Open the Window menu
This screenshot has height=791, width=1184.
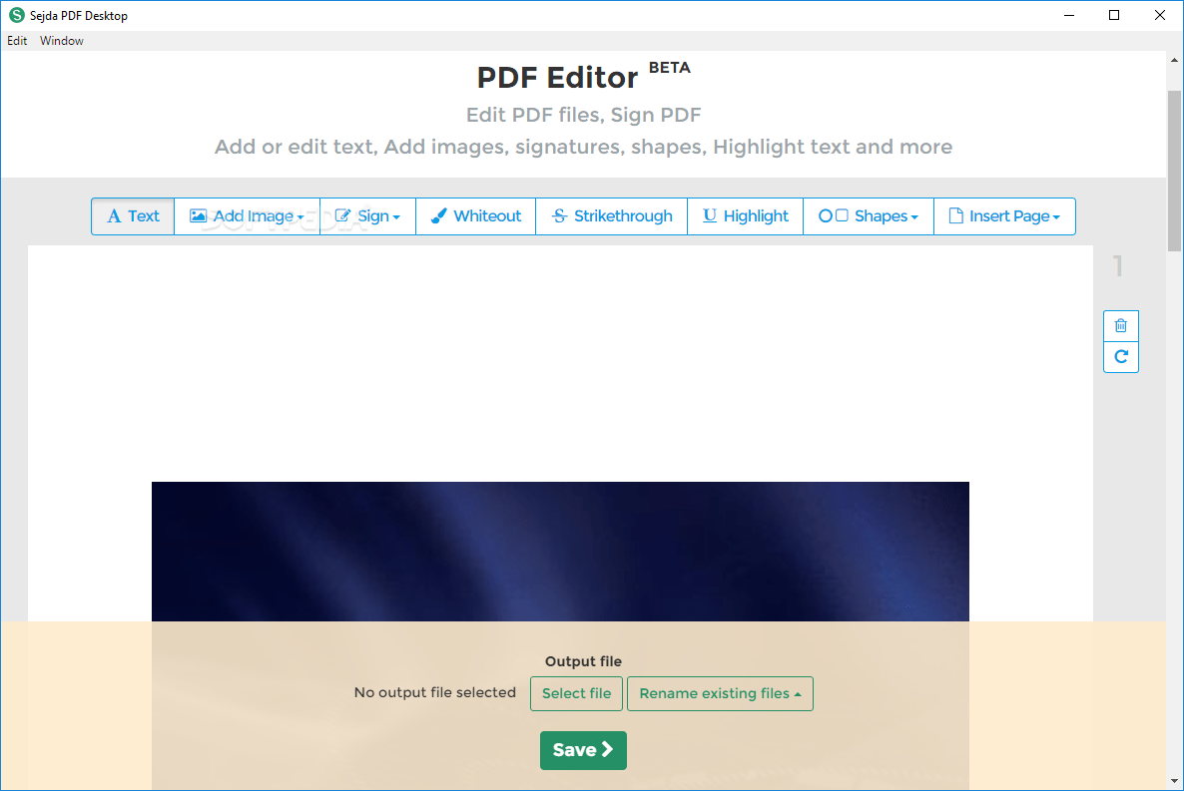pos(61,41)
